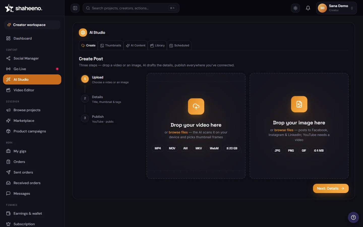Click the GIF format chip
This screenshot has height=227, width=363.
point(304,151)
